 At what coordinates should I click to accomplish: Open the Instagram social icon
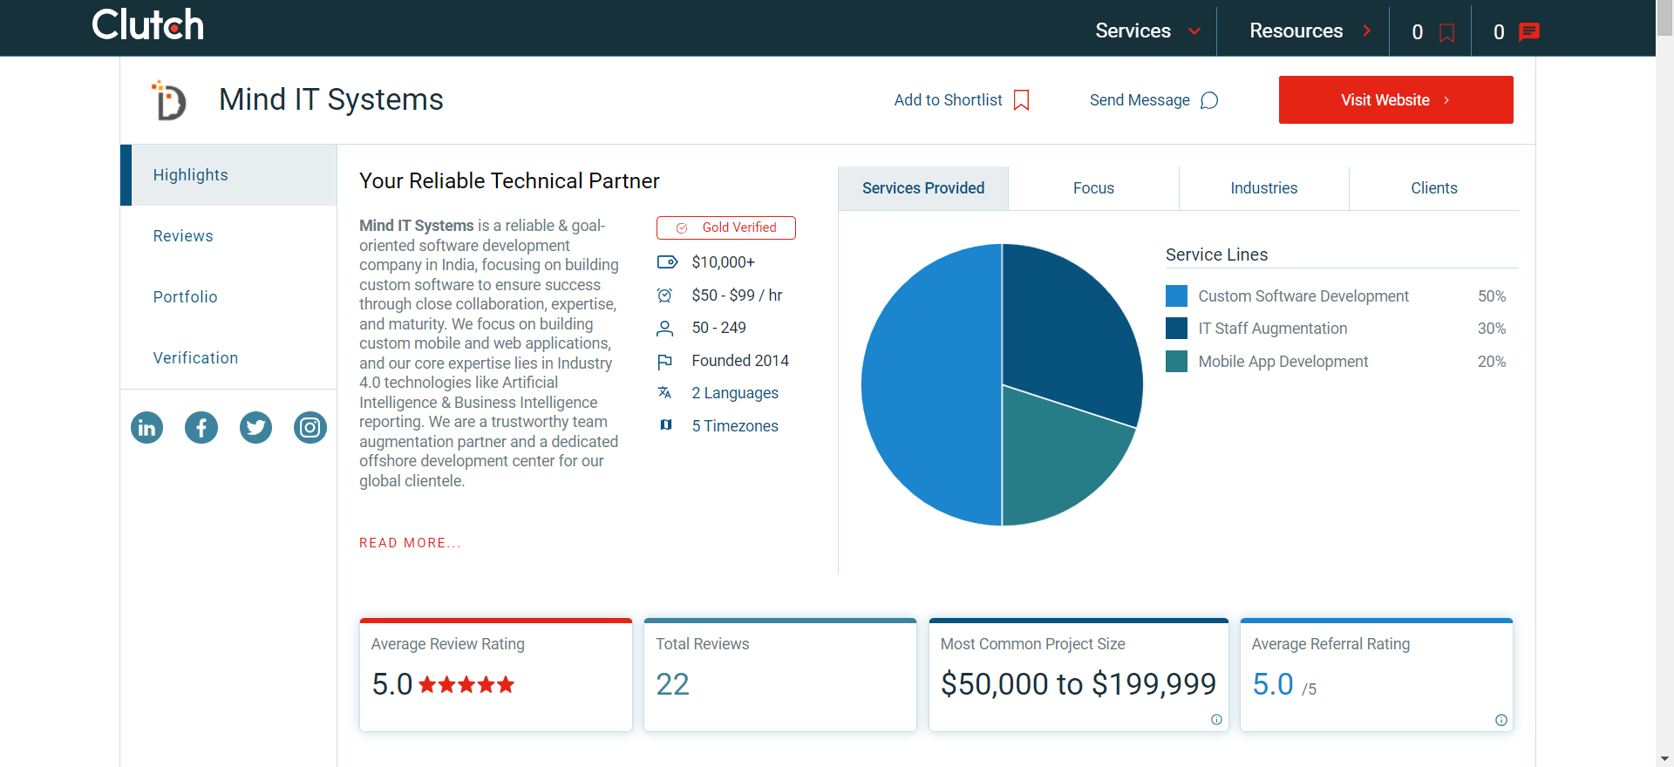(310, 428)
